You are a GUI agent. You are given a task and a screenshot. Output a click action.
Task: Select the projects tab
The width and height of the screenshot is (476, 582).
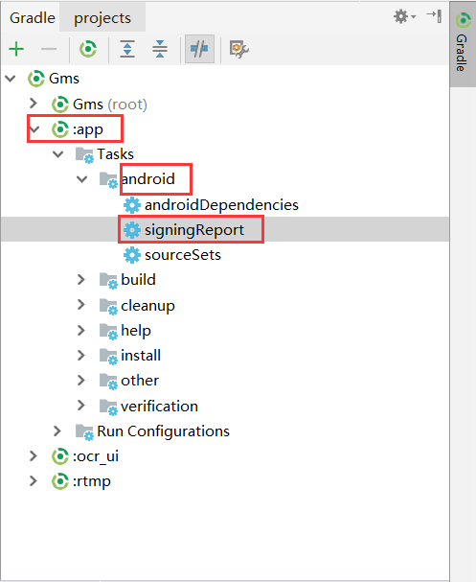[102, 18]
